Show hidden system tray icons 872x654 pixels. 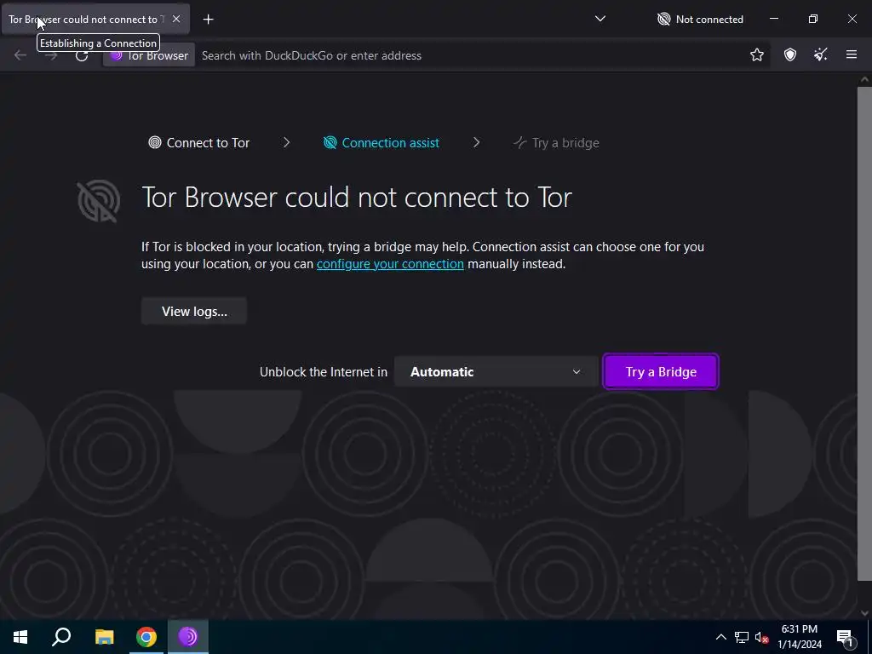[x=720, y=637]
